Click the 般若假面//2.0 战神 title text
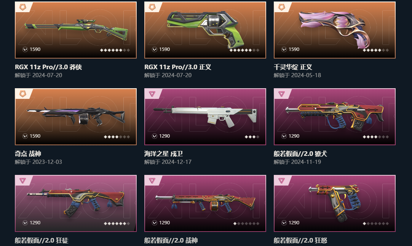The height and width of the screenshot is (246, 412). (171, 240)
